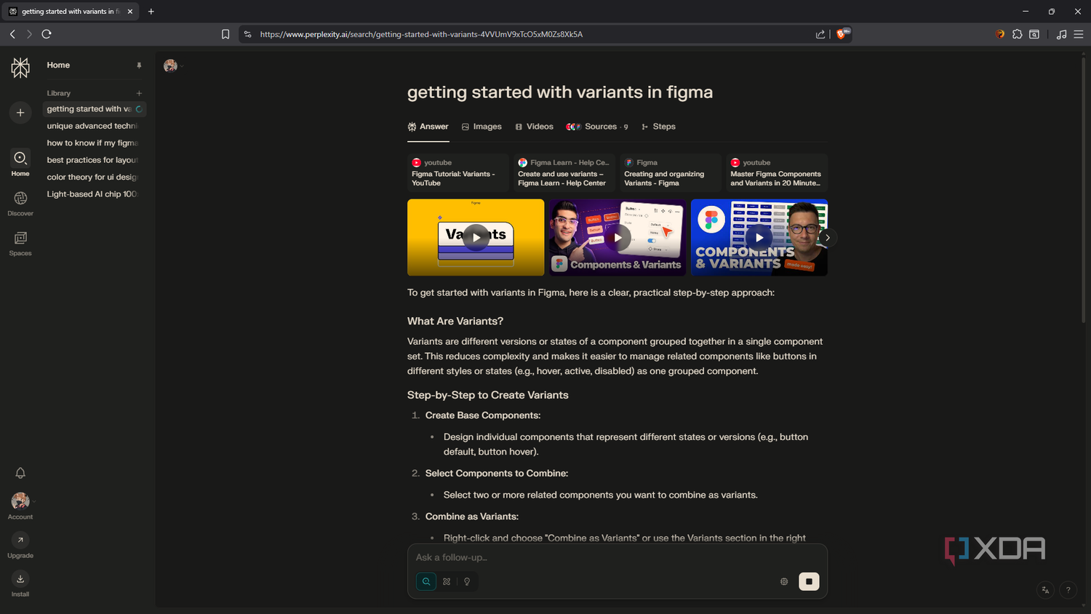The image size is (1091, 614).
Task: Open the 'Master Figma Components and Variants' source card
Action: (777, 173)
